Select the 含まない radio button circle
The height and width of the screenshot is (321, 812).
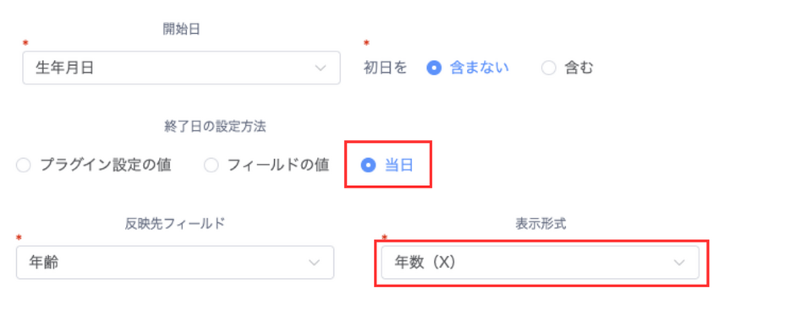coord(434,68)
